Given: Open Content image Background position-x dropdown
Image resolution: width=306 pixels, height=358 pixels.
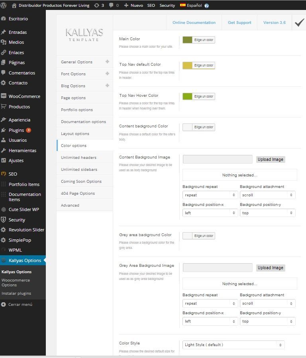Looking at the screenshot, I should tap(210, 213).
